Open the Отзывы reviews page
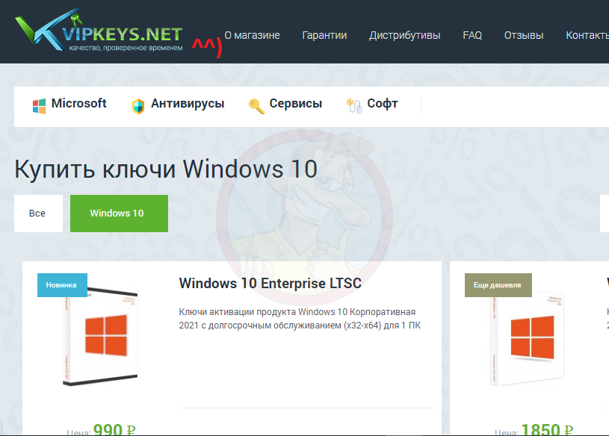The image size is (609, 436). (x=524, y=35)
